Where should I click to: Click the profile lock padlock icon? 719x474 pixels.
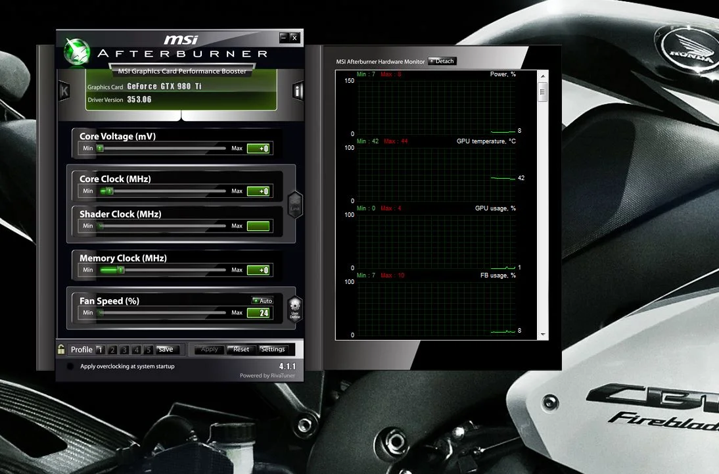61,349
